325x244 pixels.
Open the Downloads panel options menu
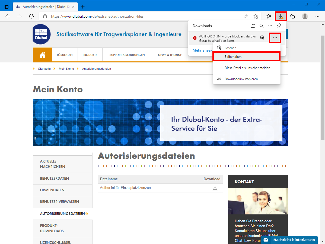(270, 26)
